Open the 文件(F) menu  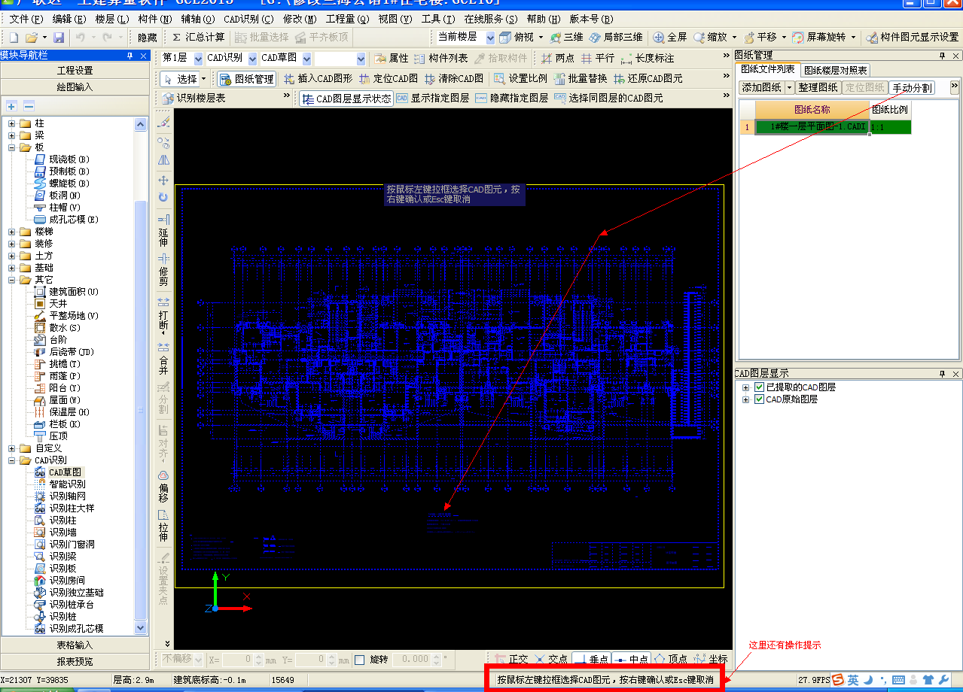coord(26,19)
